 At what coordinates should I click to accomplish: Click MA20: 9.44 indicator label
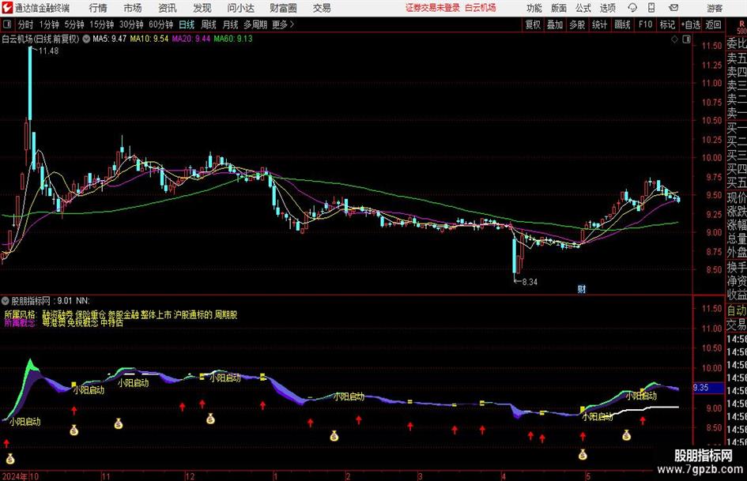[191, 39]
